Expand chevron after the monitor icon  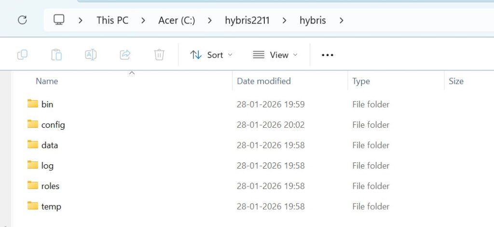81,20
